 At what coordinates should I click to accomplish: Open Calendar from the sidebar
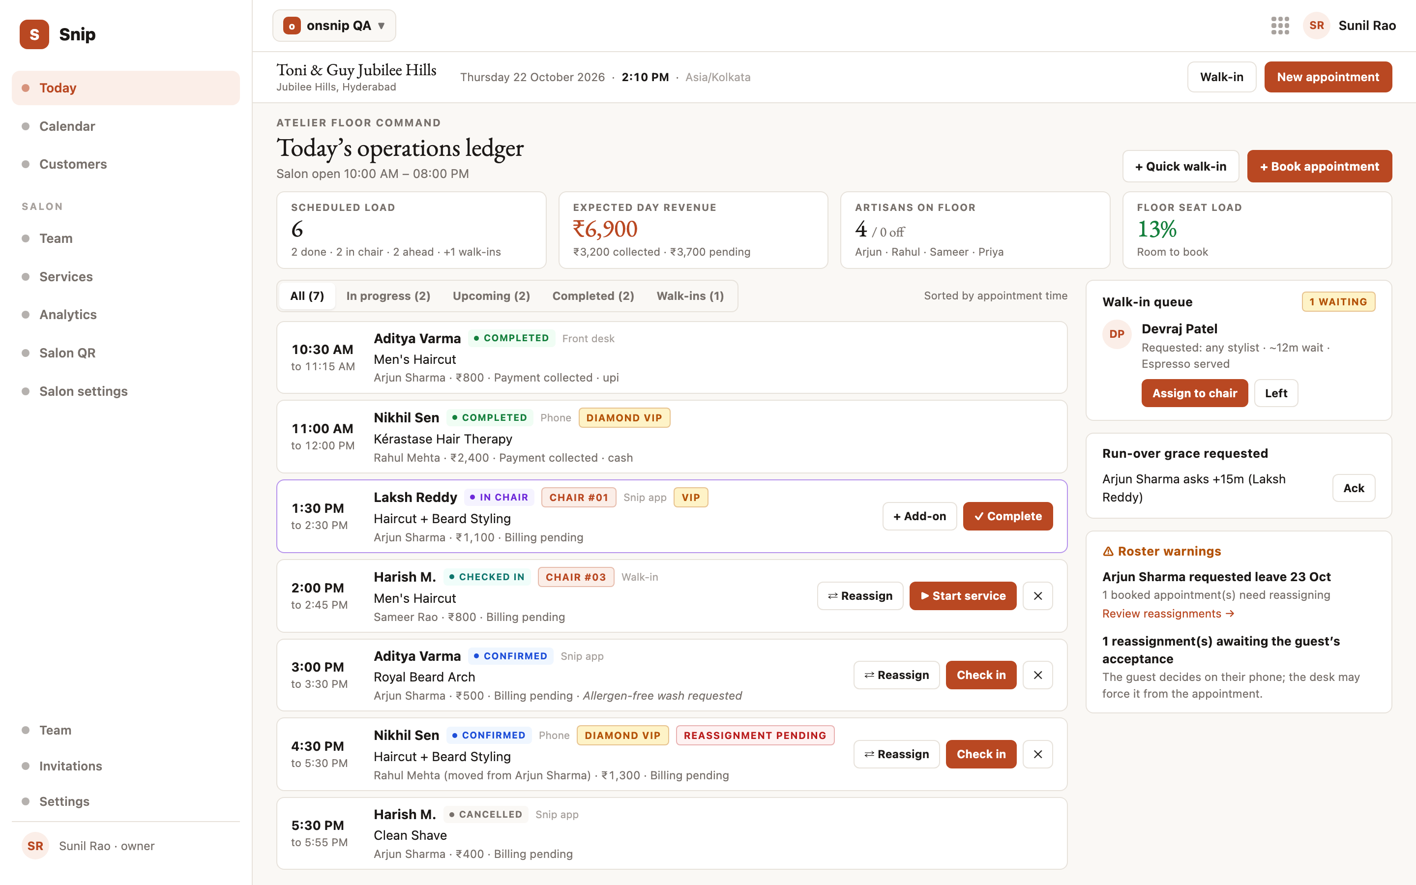(x=126, y=126)
